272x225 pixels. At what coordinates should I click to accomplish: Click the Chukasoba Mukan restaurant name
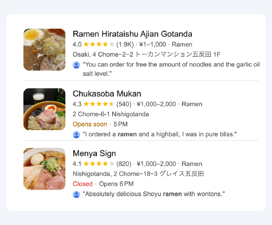(107, 94)
